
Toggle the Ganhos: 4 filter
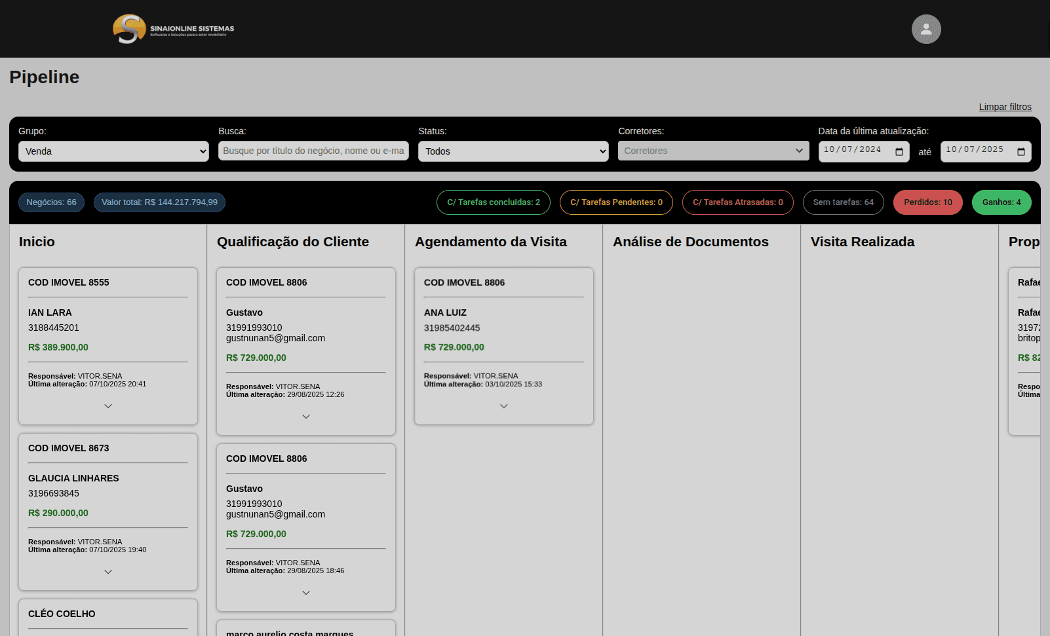[1001, 202]
